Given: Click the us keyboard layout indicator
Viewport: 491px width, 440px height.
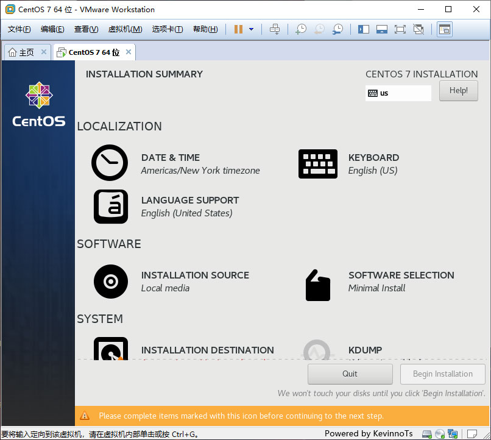Looking at the screenshot, I should (398, 93).
